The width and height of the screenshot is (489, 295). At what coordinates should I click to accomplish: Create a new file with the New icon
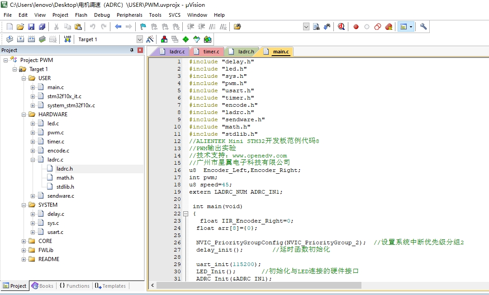pos(9,27)
